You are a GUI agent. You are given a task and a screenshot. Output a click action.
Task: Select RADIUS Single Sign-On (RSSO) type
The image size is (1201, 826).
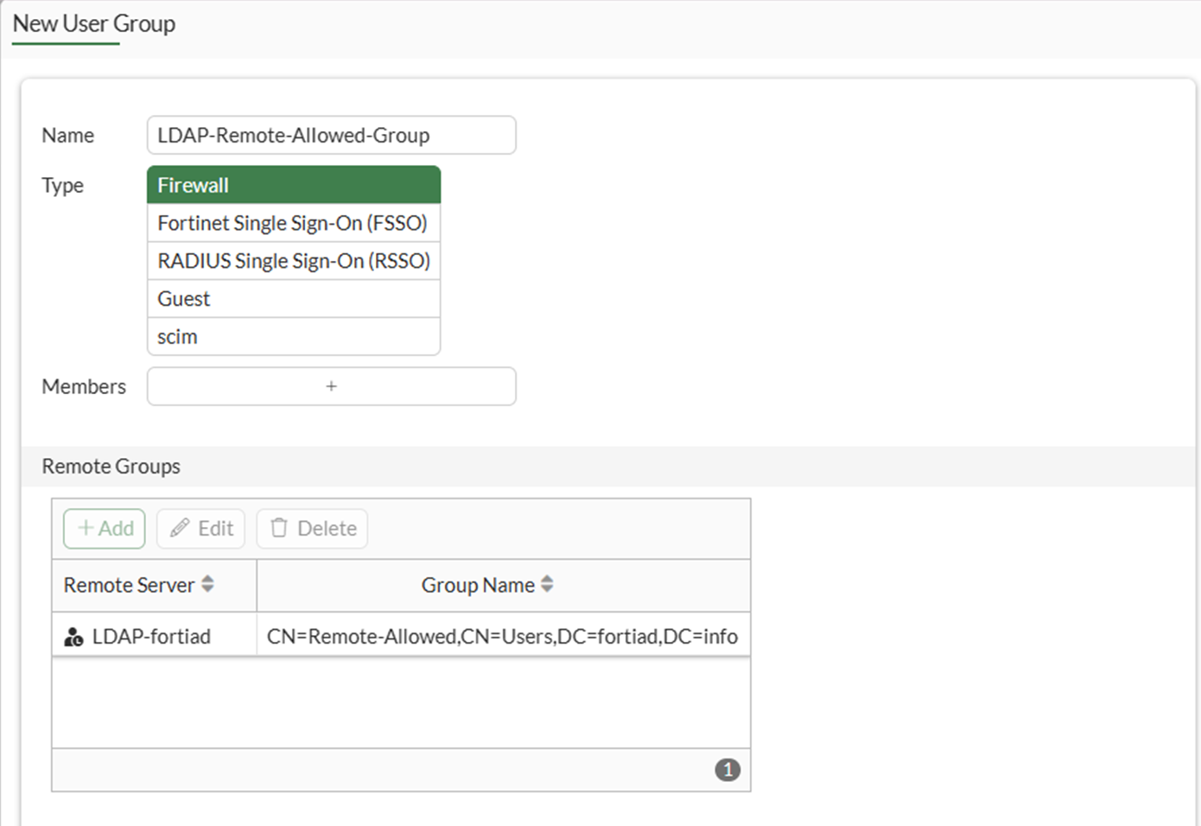[294, 261]
